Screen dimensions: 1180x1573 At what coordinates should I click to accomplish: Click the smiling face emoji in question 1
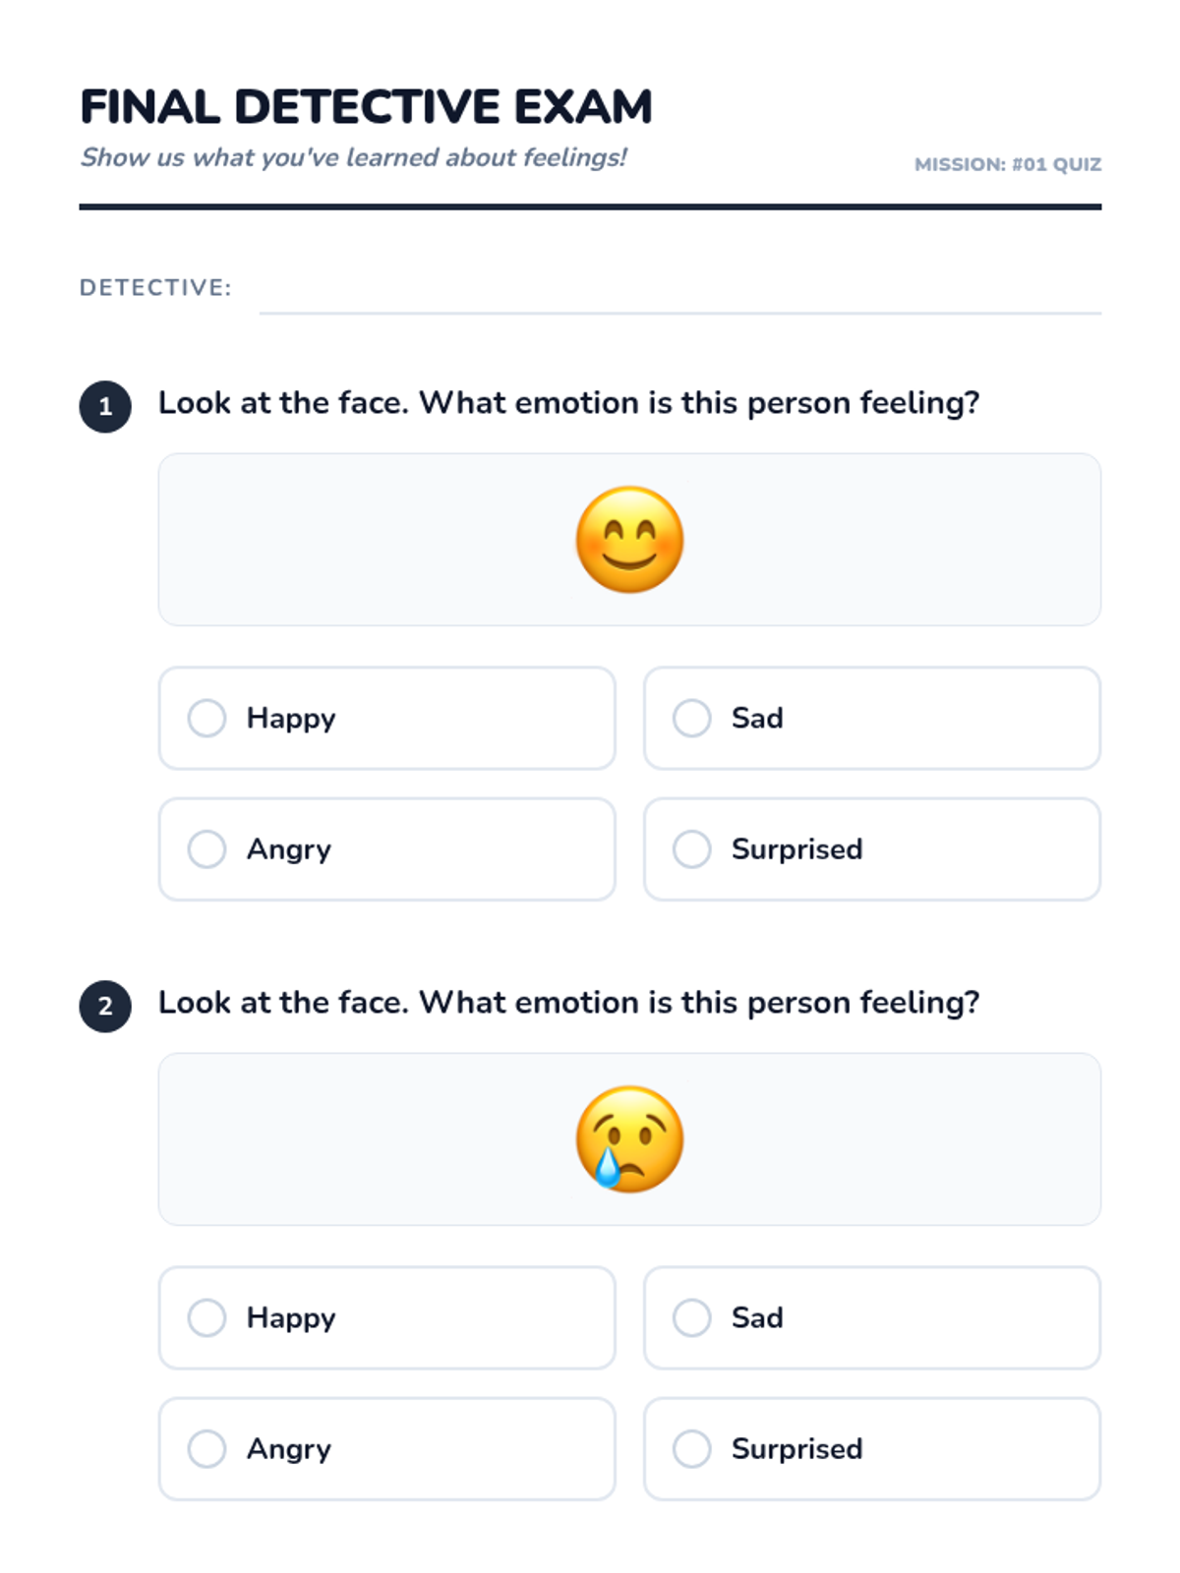(629, 540)
